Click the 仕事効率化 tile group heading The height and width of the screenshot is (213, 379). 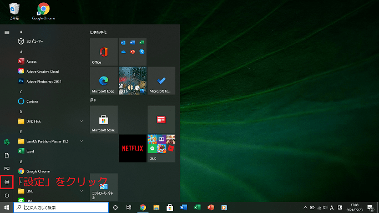coord(98,32)
